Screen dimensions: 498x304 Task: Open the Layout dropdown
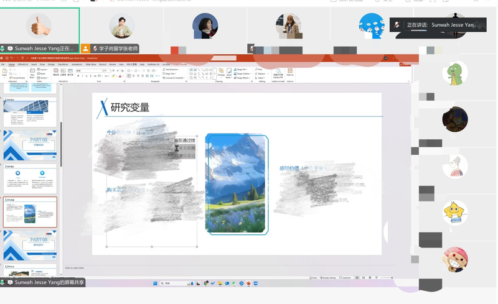[42, 70]
